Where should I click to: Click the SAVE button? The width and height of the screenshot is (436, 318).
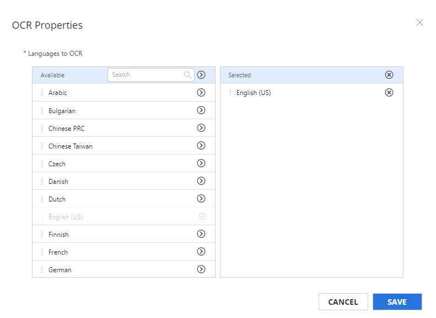[x=397, y=302]
